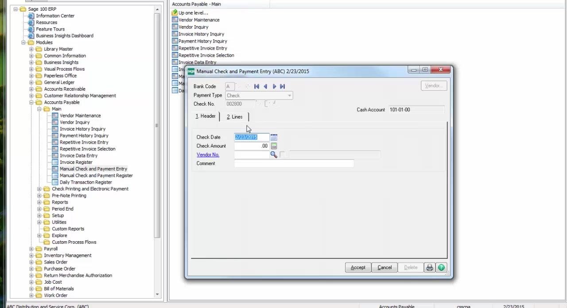Click Daily Transaction Register icon in tree
The width and height of the screenshot is (567, 308).
click(55, 182)
